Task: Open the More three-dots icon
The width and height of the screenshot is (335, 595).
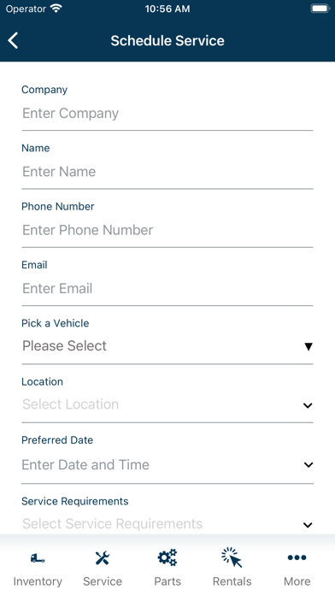Action: pos(297,557)
